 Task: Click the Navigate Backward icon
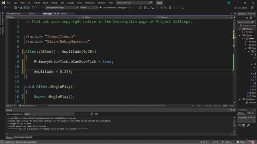pyautogui.click(x=5, y=8)
